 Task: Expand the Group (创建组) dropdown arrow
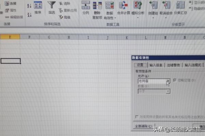tap(153, 18)
